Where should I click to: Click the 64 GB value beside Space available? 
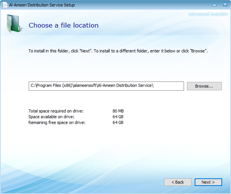point(118,117)
